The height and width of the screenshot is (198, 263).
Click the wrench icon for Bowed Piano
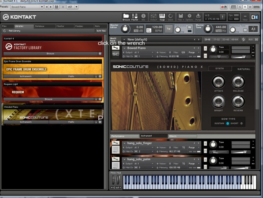click(116, 48)
